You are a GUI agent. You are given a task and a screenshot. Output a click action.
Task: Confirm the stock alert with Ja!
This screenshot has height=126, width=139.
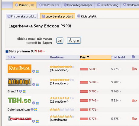[x=60, y=41]
